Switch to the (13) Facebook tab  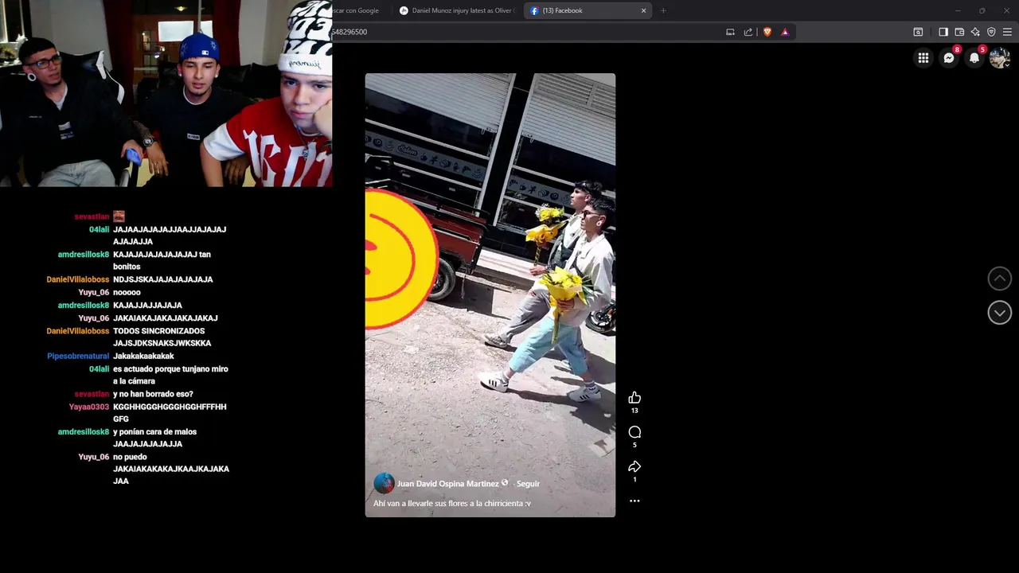pyautogui.click(x=589, y=10)
